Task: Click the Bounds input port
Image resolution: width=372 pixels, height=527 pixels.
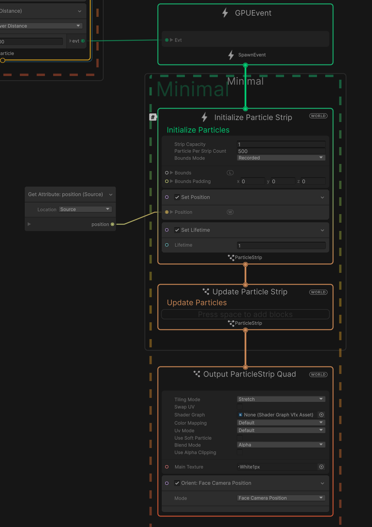Action: coord(167,173)
